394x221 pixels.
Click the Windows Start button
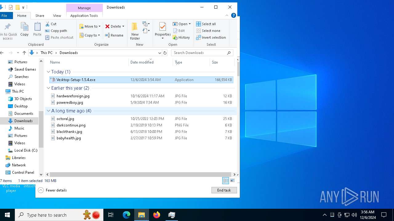(x=7, y=215)
